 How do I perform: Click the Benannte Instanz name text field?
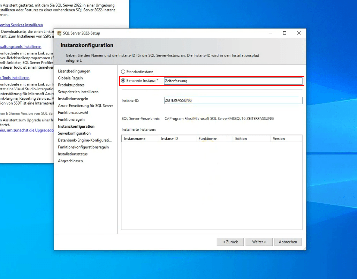coord(233,81)
